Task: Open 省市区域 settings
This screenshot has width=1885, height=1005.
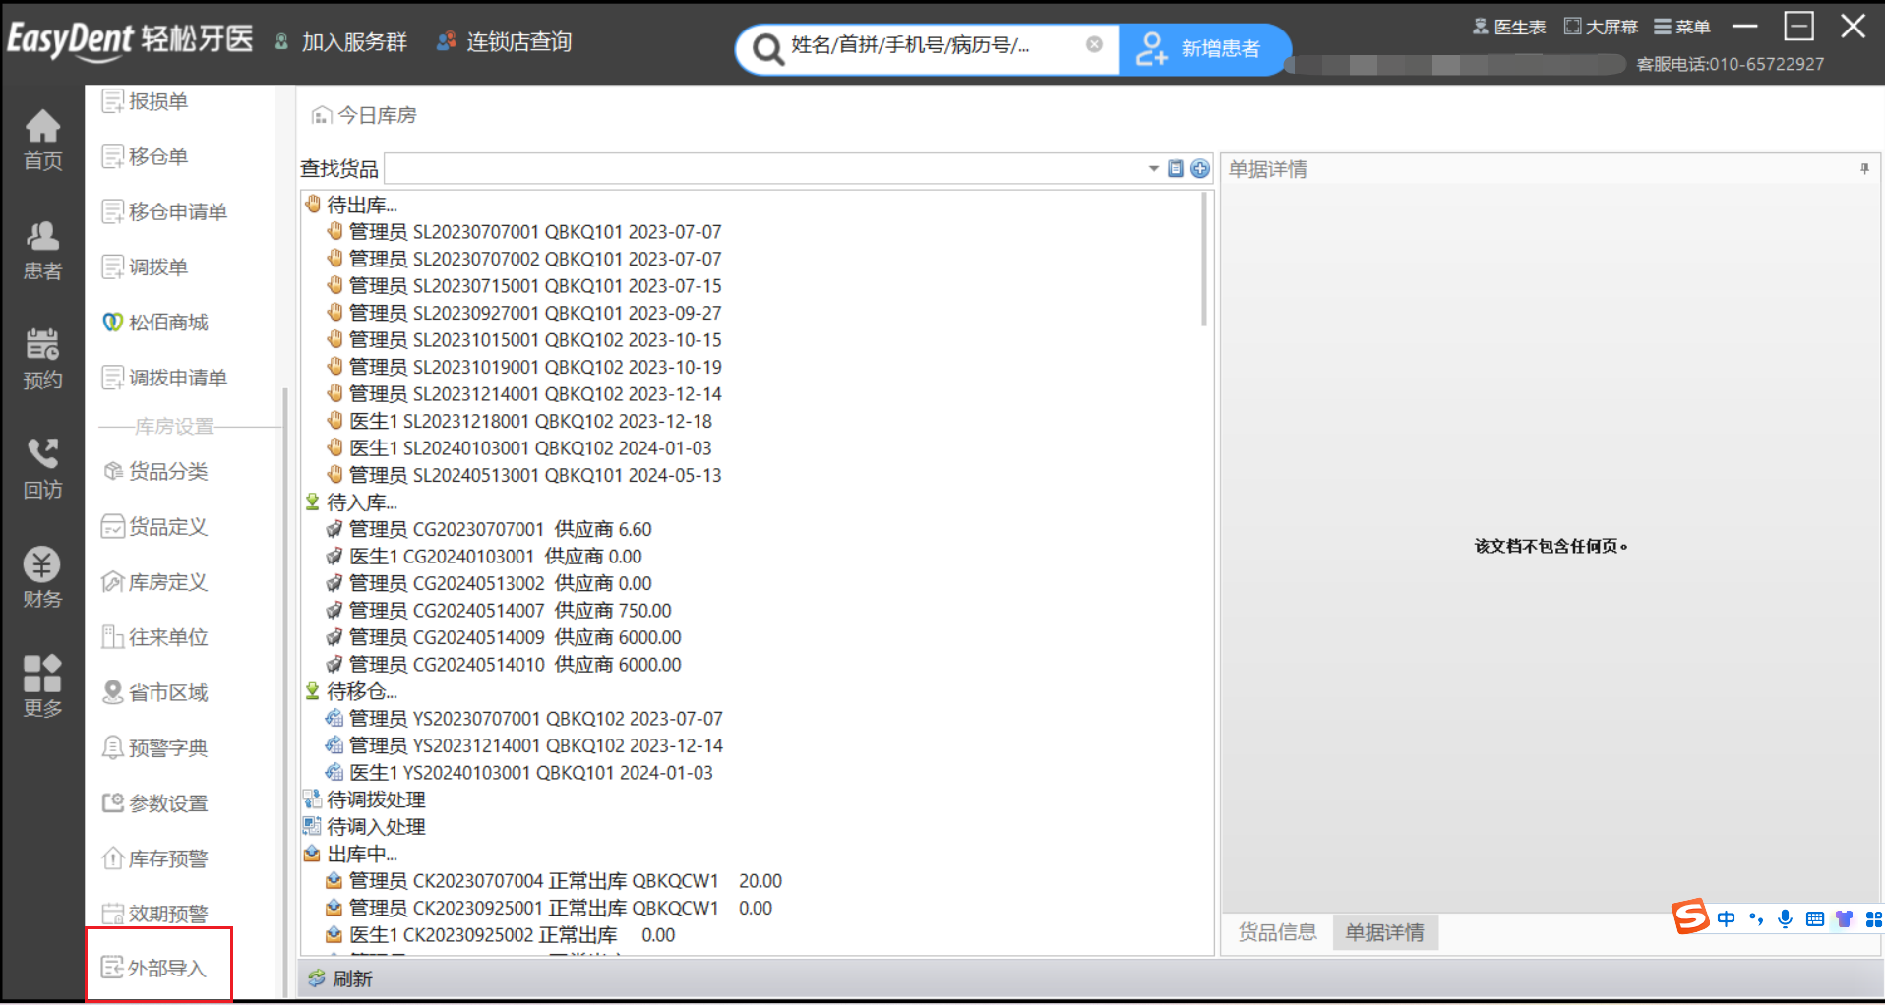Action: tap(155, 692)
